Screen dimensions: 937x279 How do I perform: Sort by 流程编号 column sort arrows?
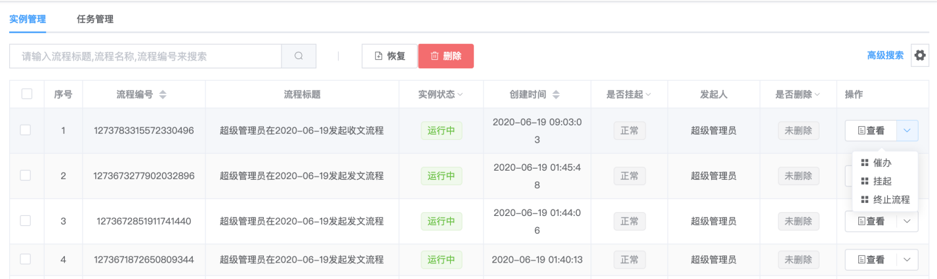point(163,95)
